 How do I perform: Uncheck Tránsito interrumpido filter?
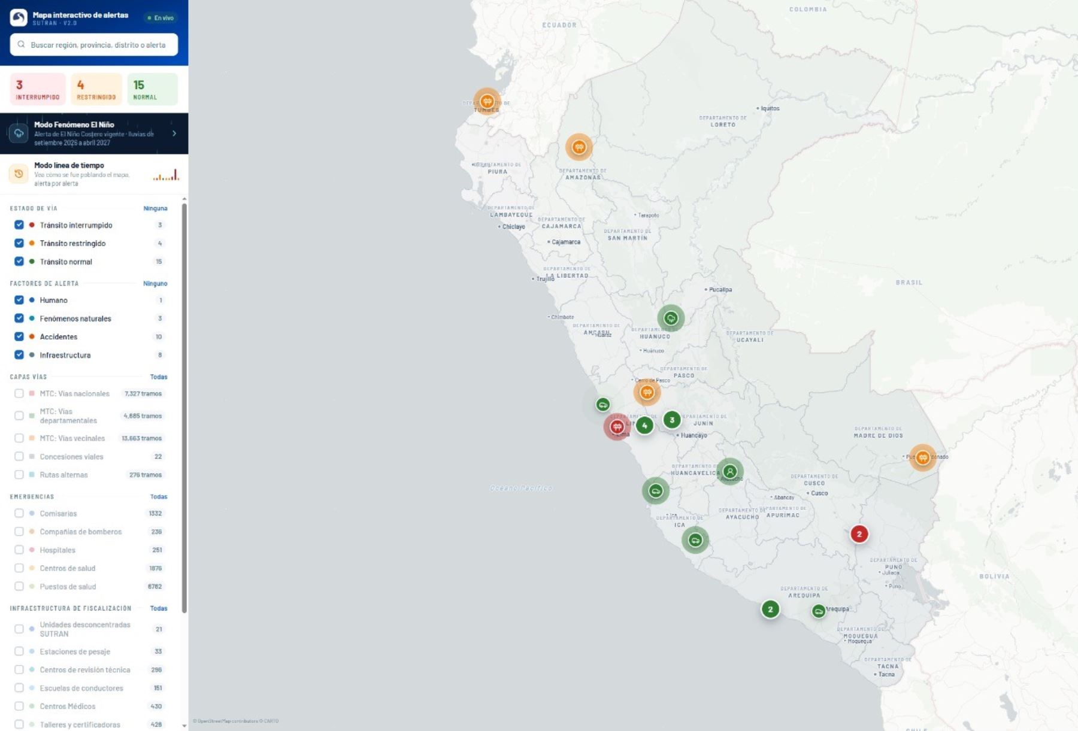click(19, 225)
